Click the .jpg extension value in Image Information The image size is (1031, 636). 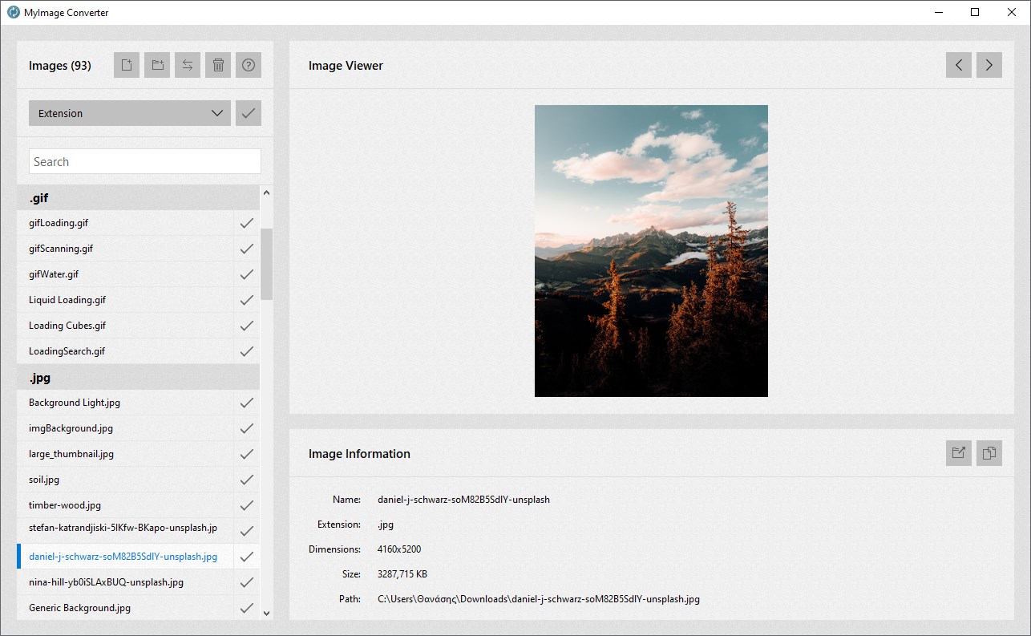(386, 525)
